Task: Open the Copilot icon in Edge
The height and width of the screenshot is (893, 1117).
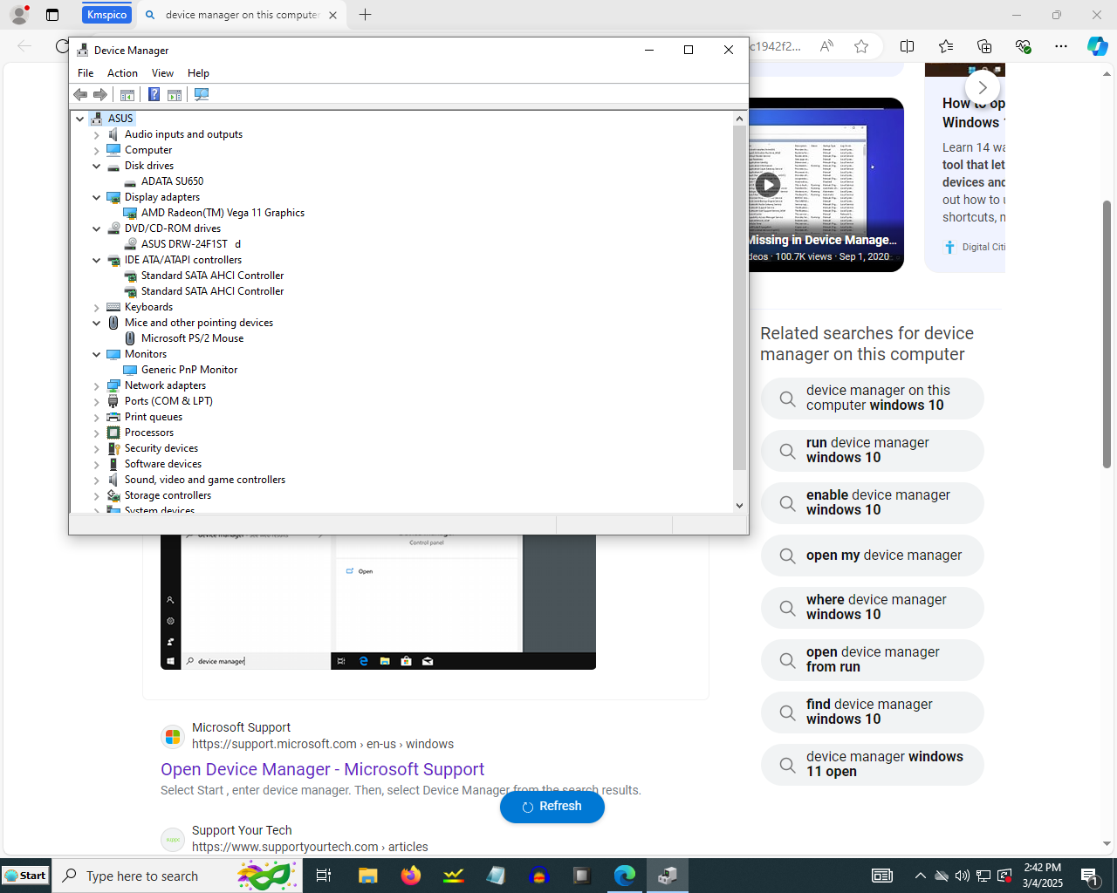Action: (x=1097, y=46)
